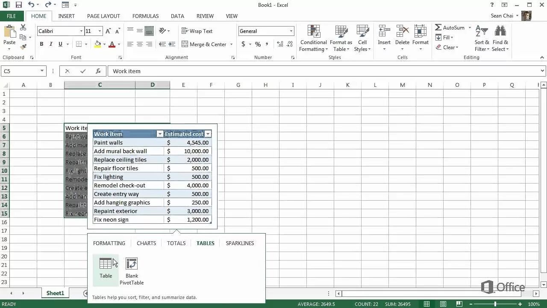Select SPARKLINES in Quick Analysis
The width and height of the screenshot is (547, 308).
[240, 243]
